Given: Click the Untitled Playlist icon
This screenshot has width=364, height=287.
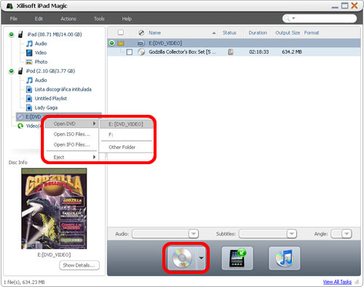Looking at the screenshot, I should coord(29,99).
